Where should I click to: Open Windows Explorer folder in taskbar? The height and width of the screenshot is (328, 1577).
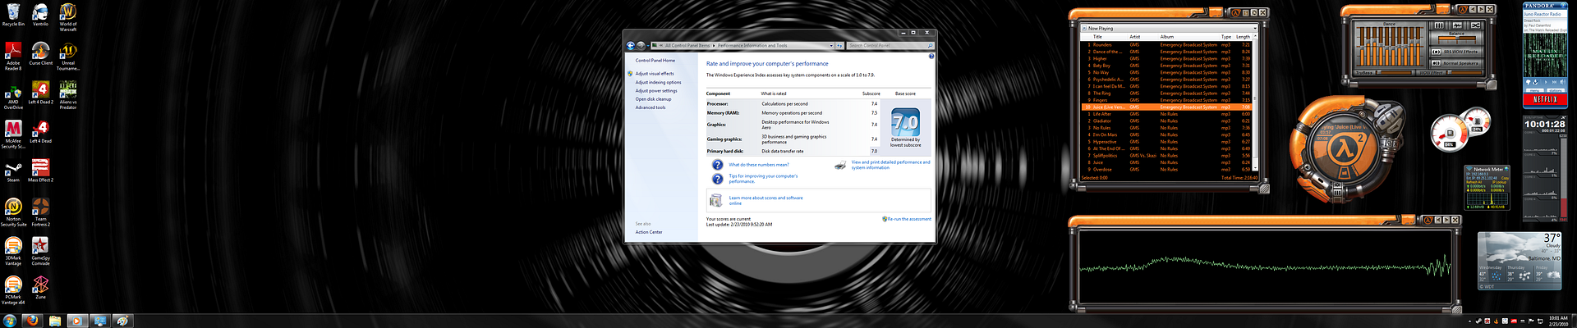[54, 321]
